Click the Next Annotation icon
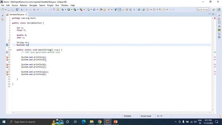 (148, 10)
